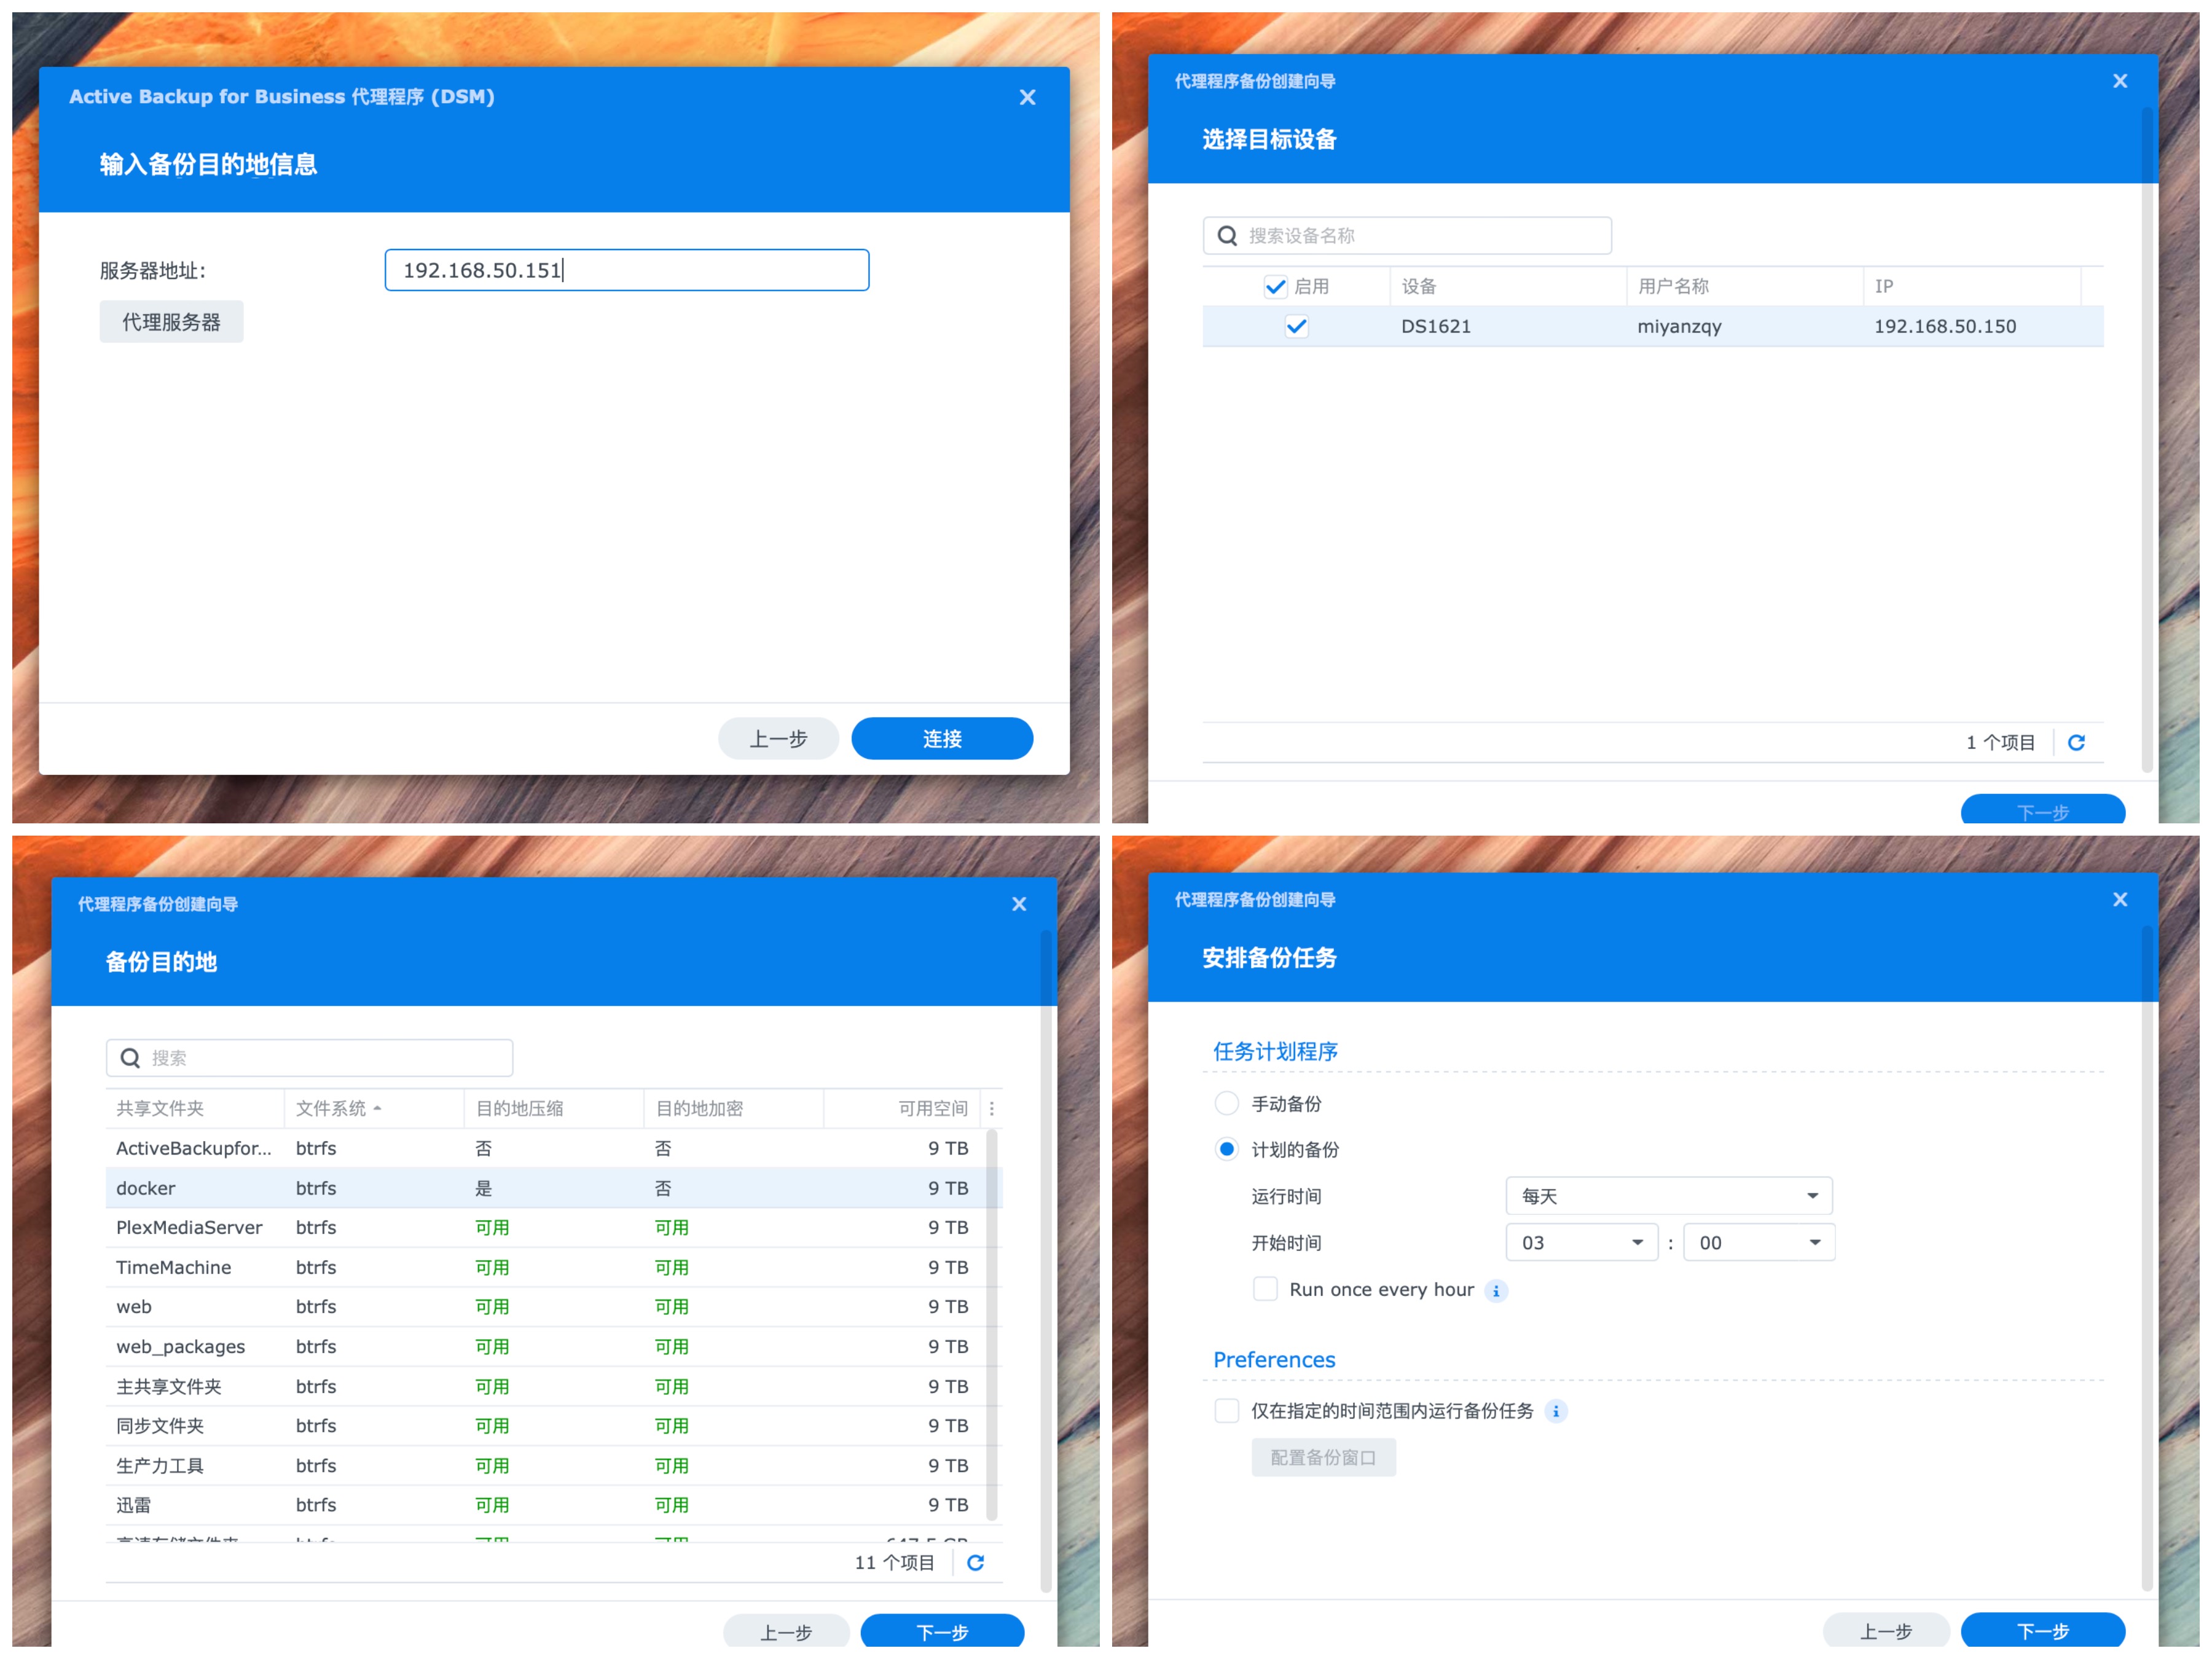This screenshot has height=1659, width=2212.
Task: Click the info icon next to Run once every hour
Action: [x=1496, y=1290]
